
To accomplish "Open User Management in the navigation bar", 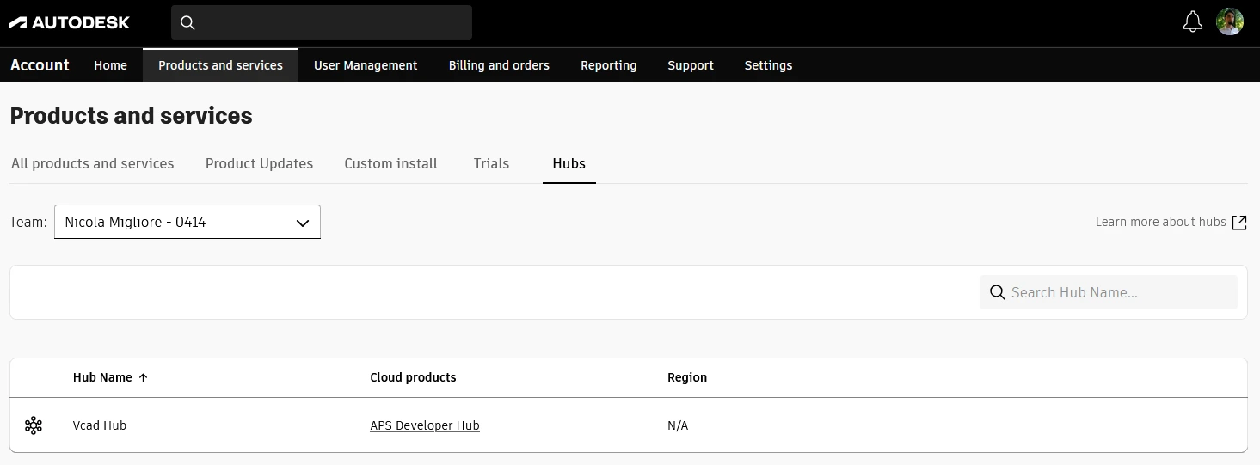I will click(366, 65).
